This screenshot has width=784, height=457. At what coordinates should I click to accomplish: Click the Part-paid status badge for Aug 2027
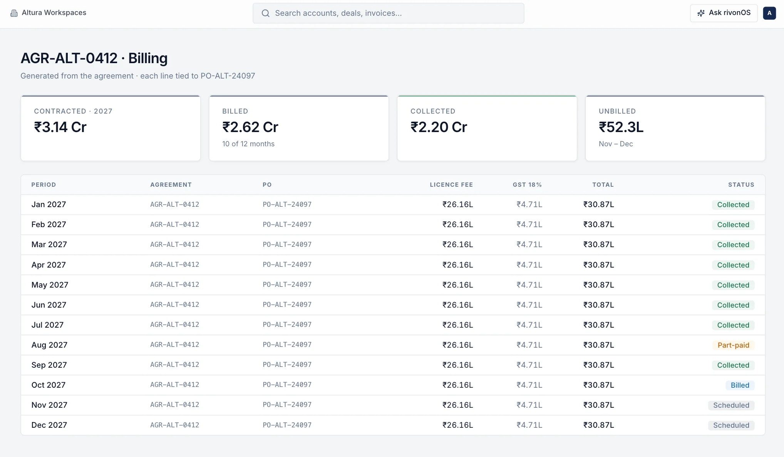(733, 345)
